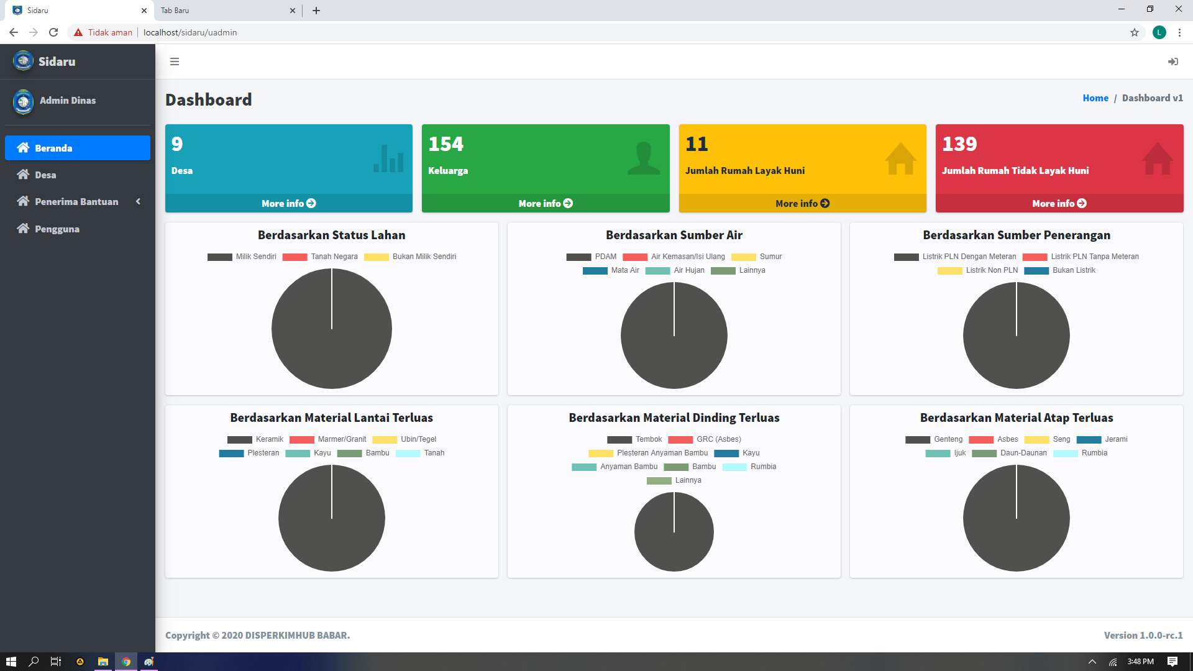The height and width of the screenshot is (671, 1193).
Task: Click the browser address bar URL
Action: tap(190, 32)
